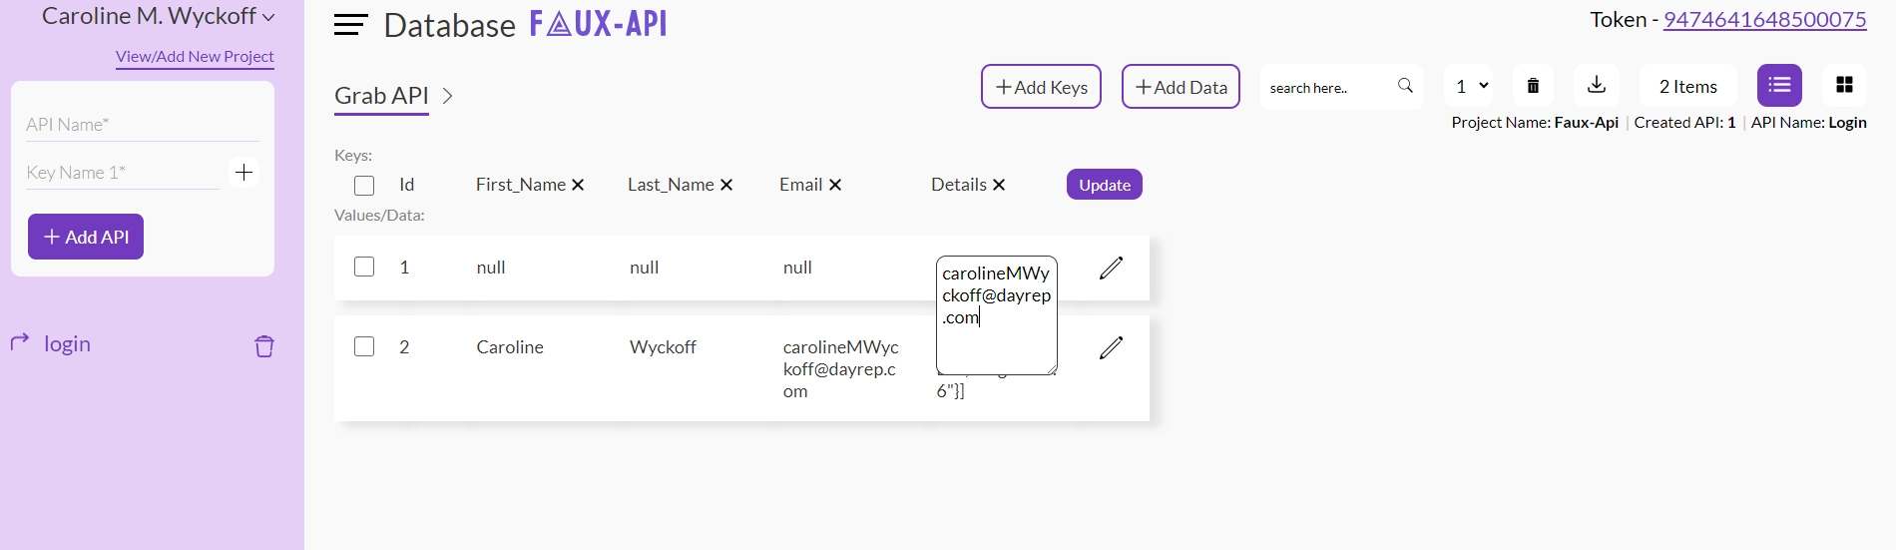This screenshot has height=550, width=1896.
Task: Click the trash delete icon in toolbar
Action: pos(1533,86)
